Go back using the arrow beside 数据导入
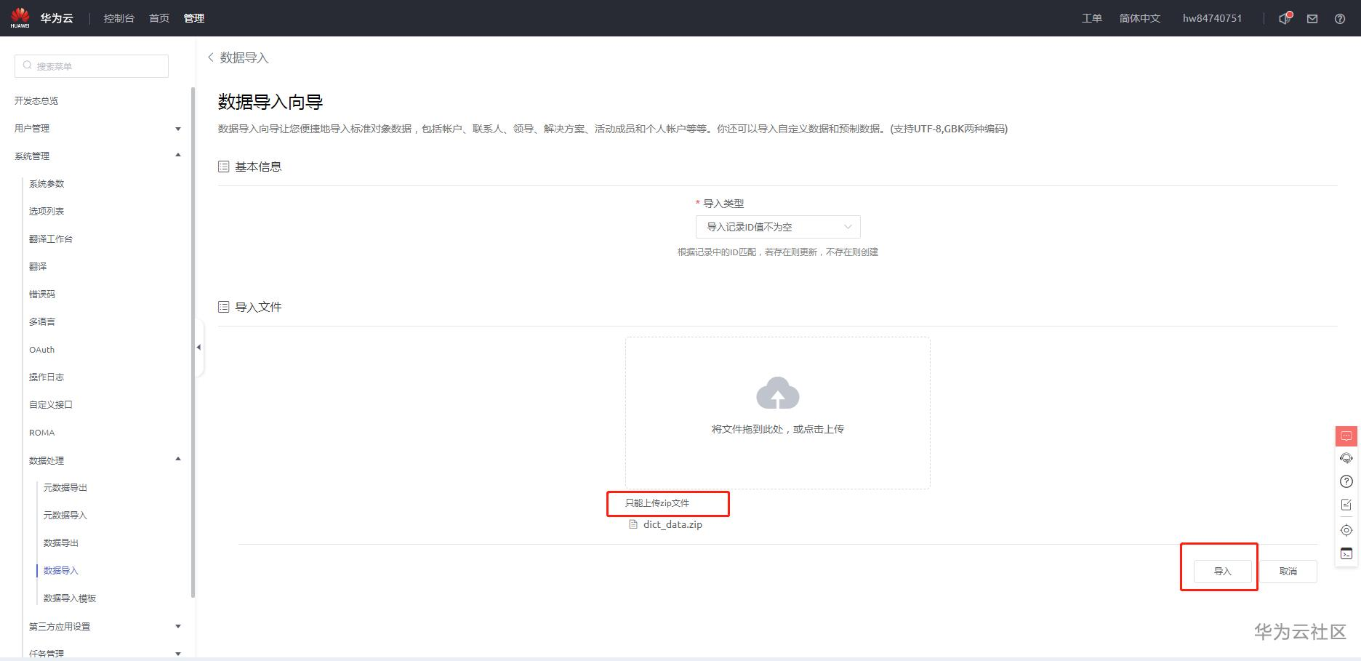 coord(211,57)
